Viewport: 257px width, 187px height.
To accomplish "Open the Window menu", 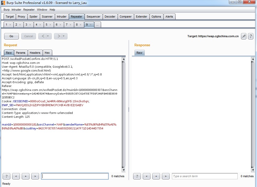I will [42, 10].
